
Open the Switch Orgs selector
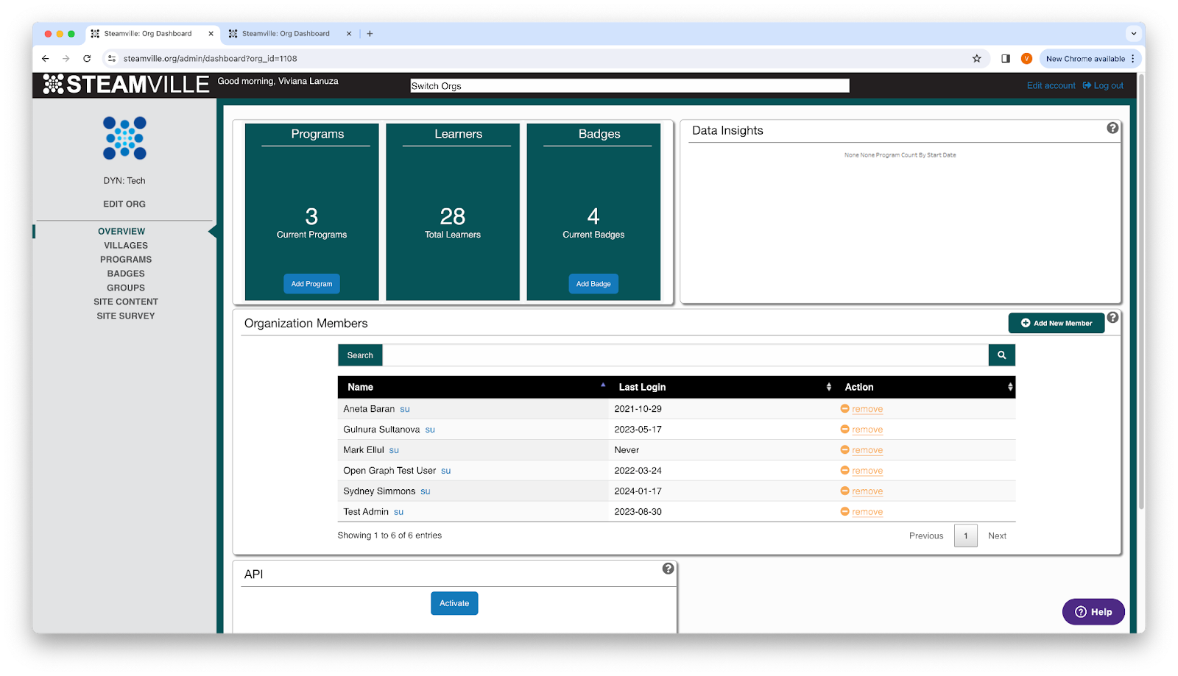629,86
